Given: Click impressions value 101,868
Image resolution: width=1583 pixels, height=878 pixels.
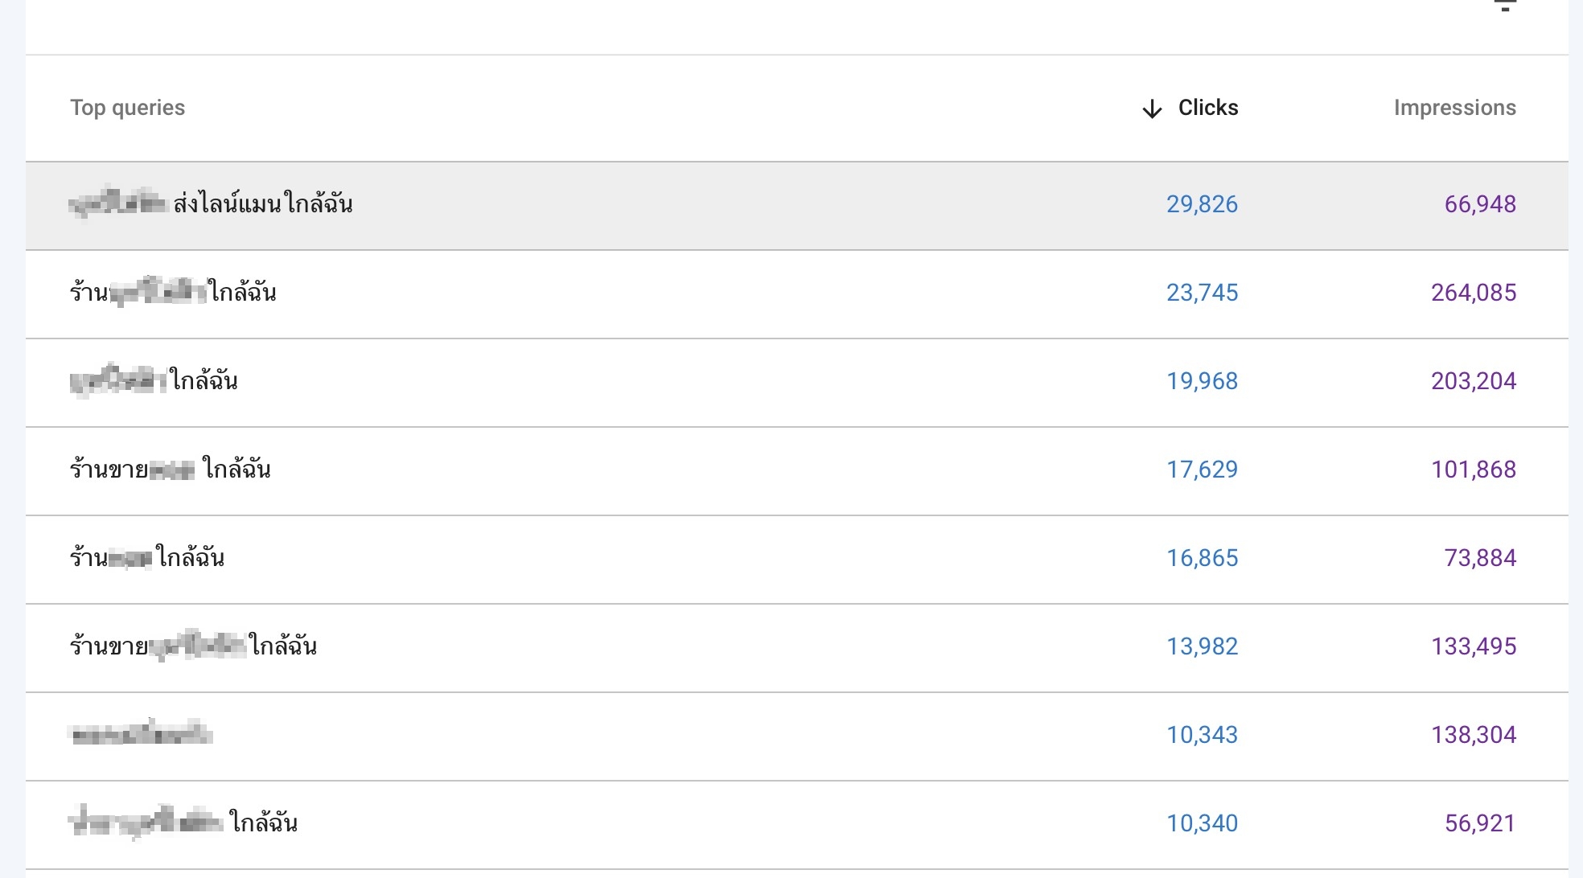Looking at the screenshot, I should [x=1474, y=470].
